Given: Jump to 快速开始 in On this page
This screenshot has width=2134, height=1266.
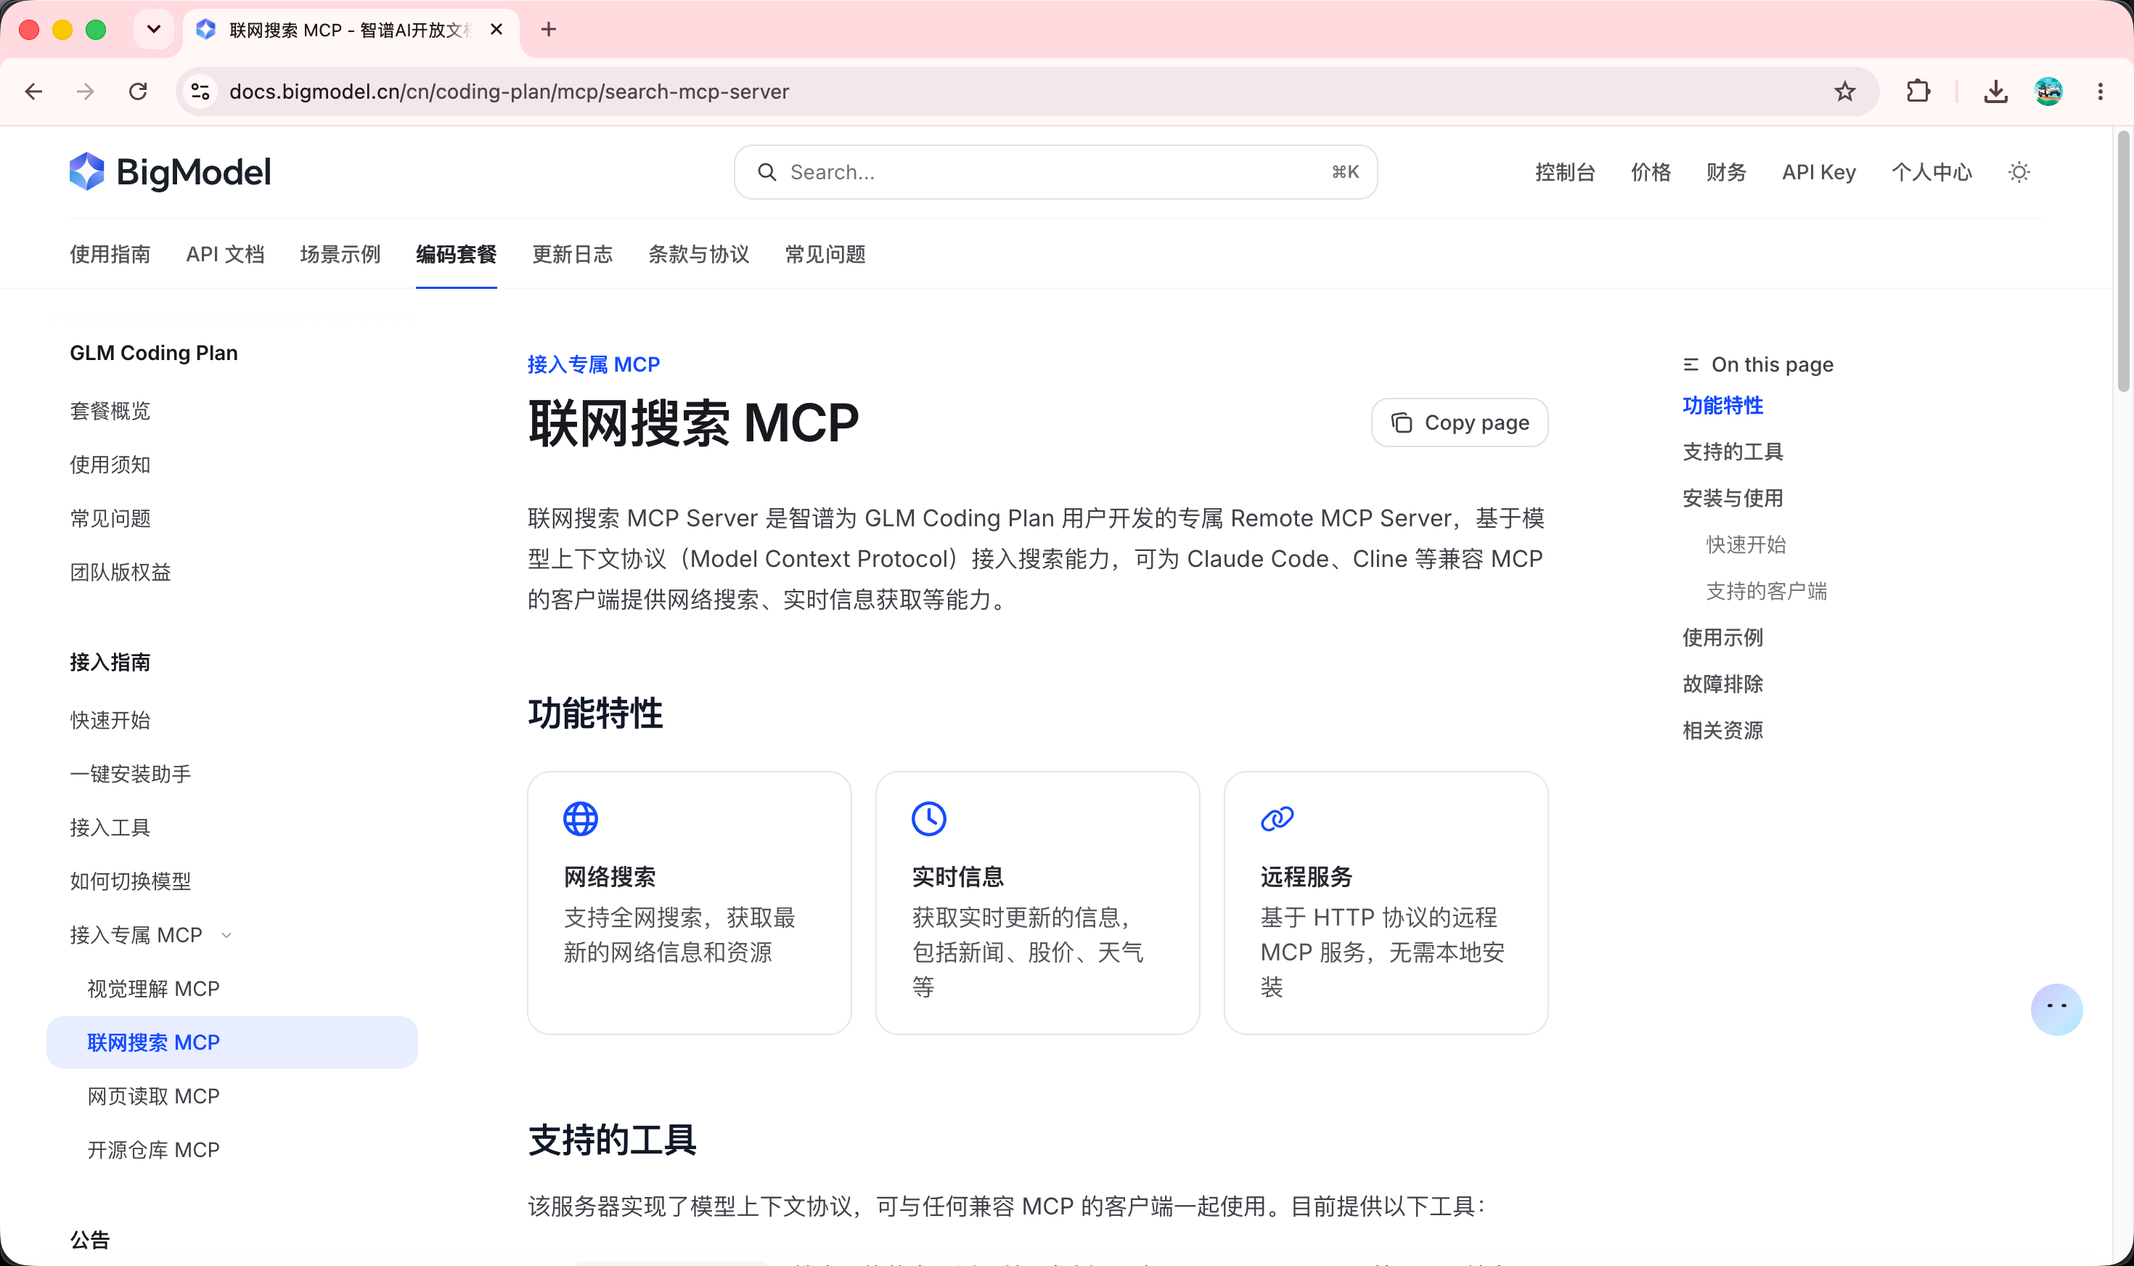Looking at the screenshot, I should click(x=1746, y=545).
